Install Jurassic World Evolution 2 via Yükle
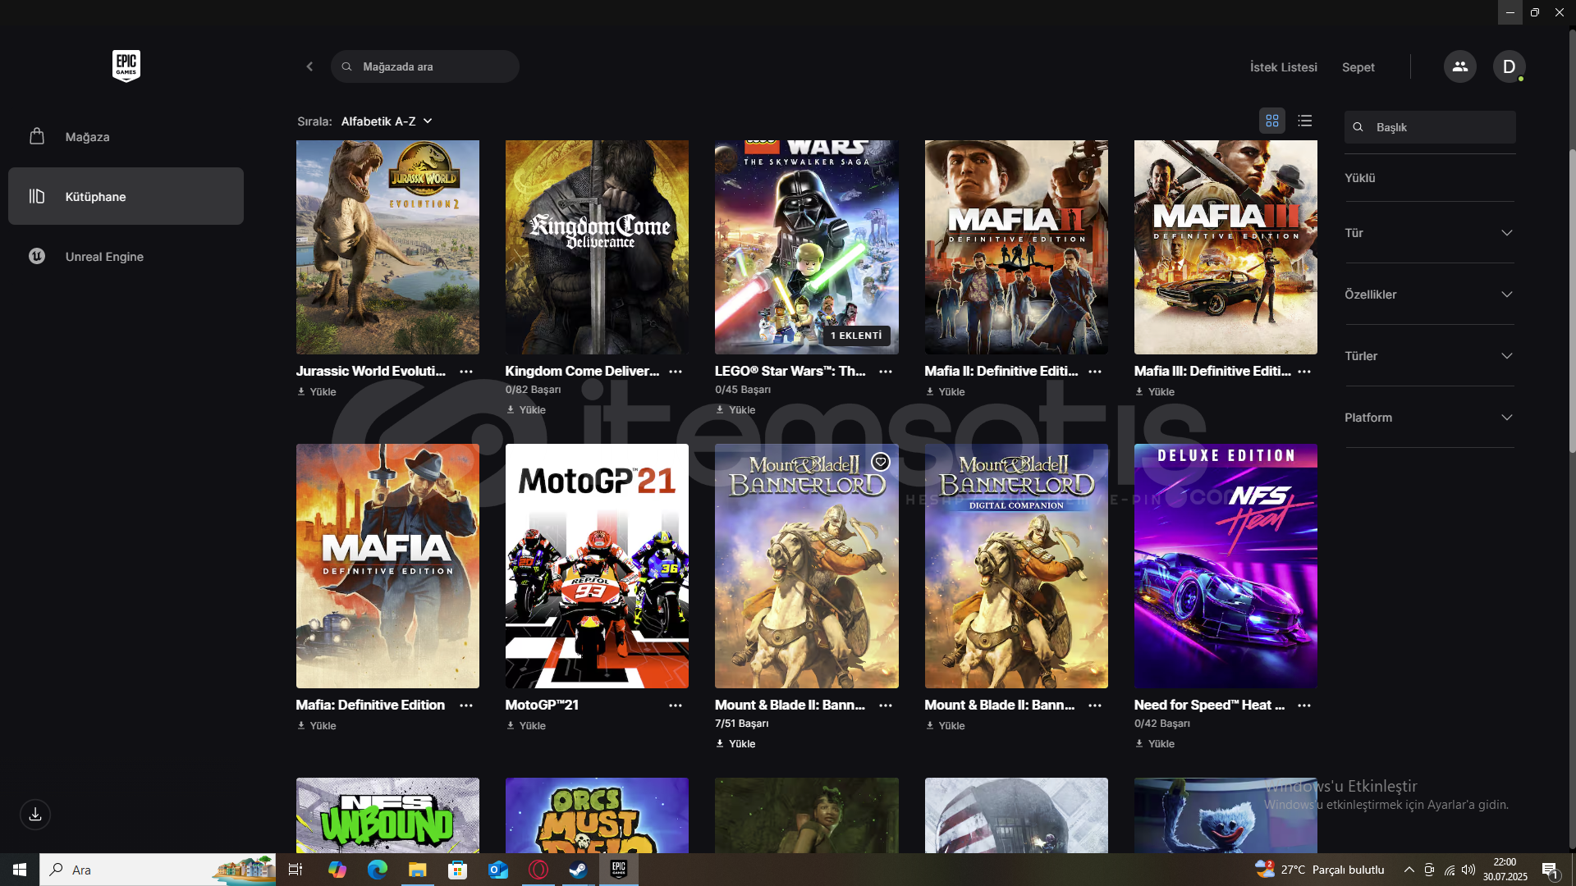The image size is (1576, 886). click(x=317, y=392)
